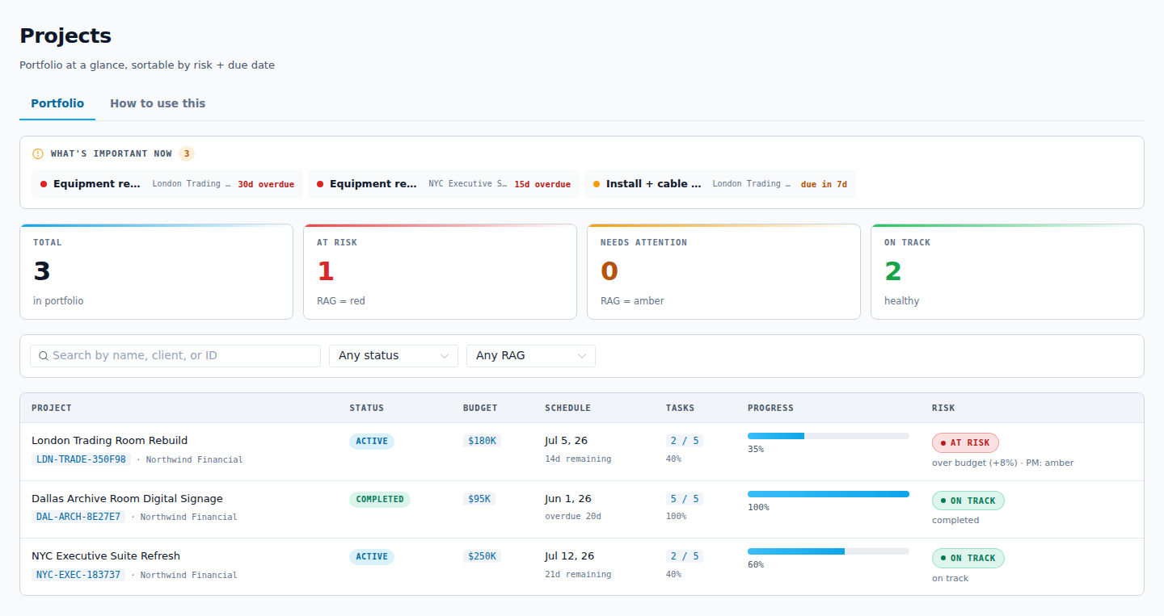Open the How to use this tab
The height and width of the screenshot is (616, 1164).
(158, 103)
